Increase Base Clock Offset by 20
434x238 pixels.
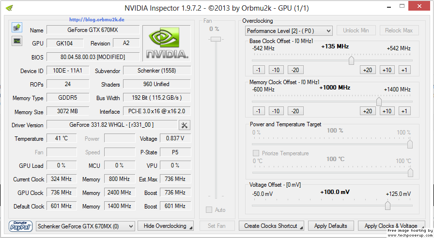point(368,70)
